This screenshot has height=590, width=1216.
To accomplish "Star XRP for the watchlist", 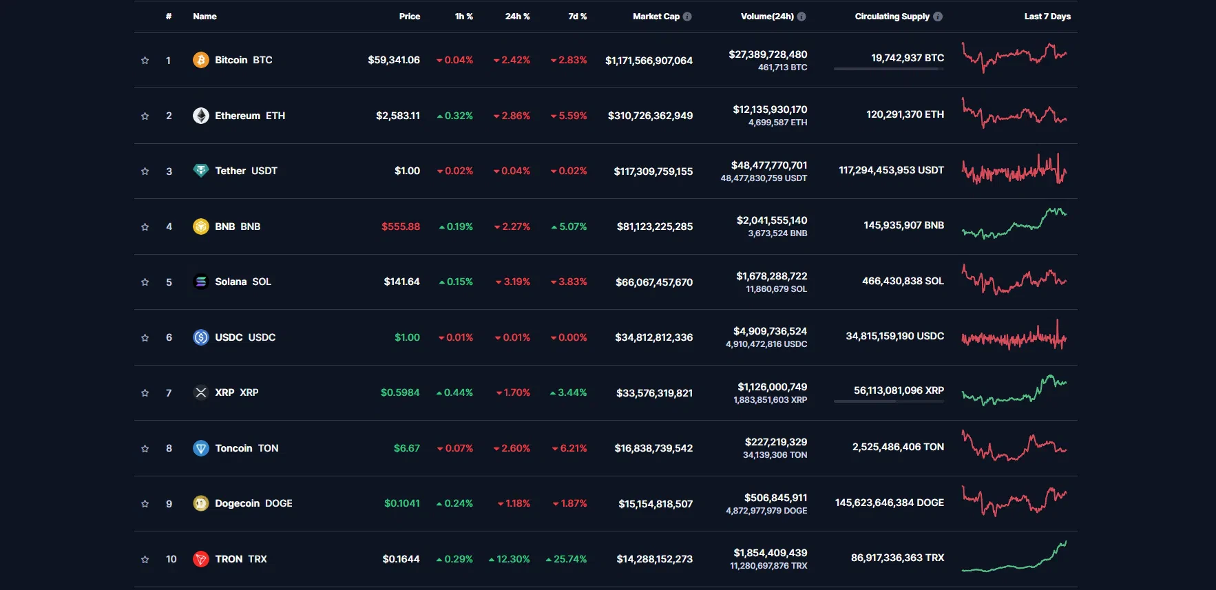I will pyautogui.click(x=145, y=393).
